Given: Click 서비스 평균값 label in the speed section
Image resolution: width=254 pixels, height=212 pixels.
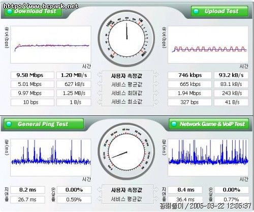Looking at the screenshot, I should point(126,84).
